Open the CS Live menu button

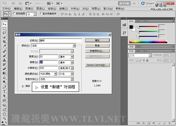point(148,3)
